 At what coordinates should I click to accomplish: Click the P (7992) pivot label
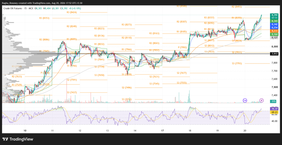point(182,48)
